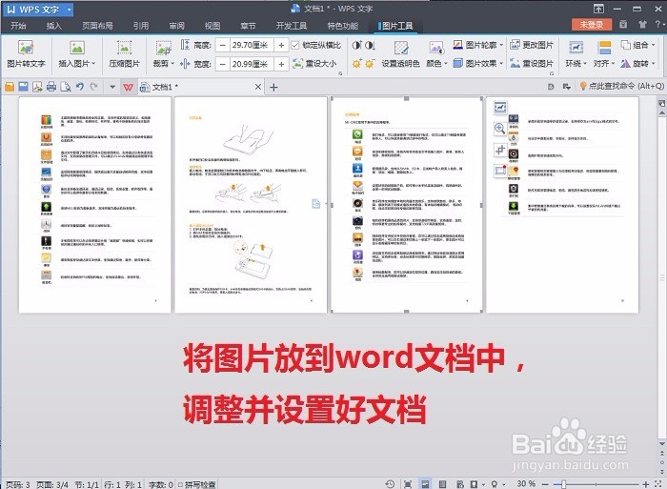Switch to the 页面布局 page layout tab

[97, 26]
